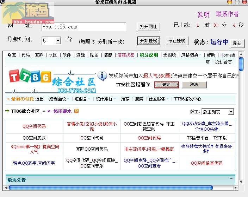This screenshot has width=248, height=197.
Task: Open the 互踩 nav item
Action: [39, 55]
